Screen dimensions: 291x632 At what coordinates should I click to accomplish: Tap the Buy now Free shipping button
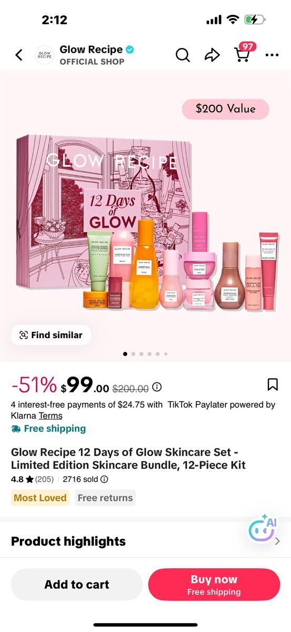(214, 585)
